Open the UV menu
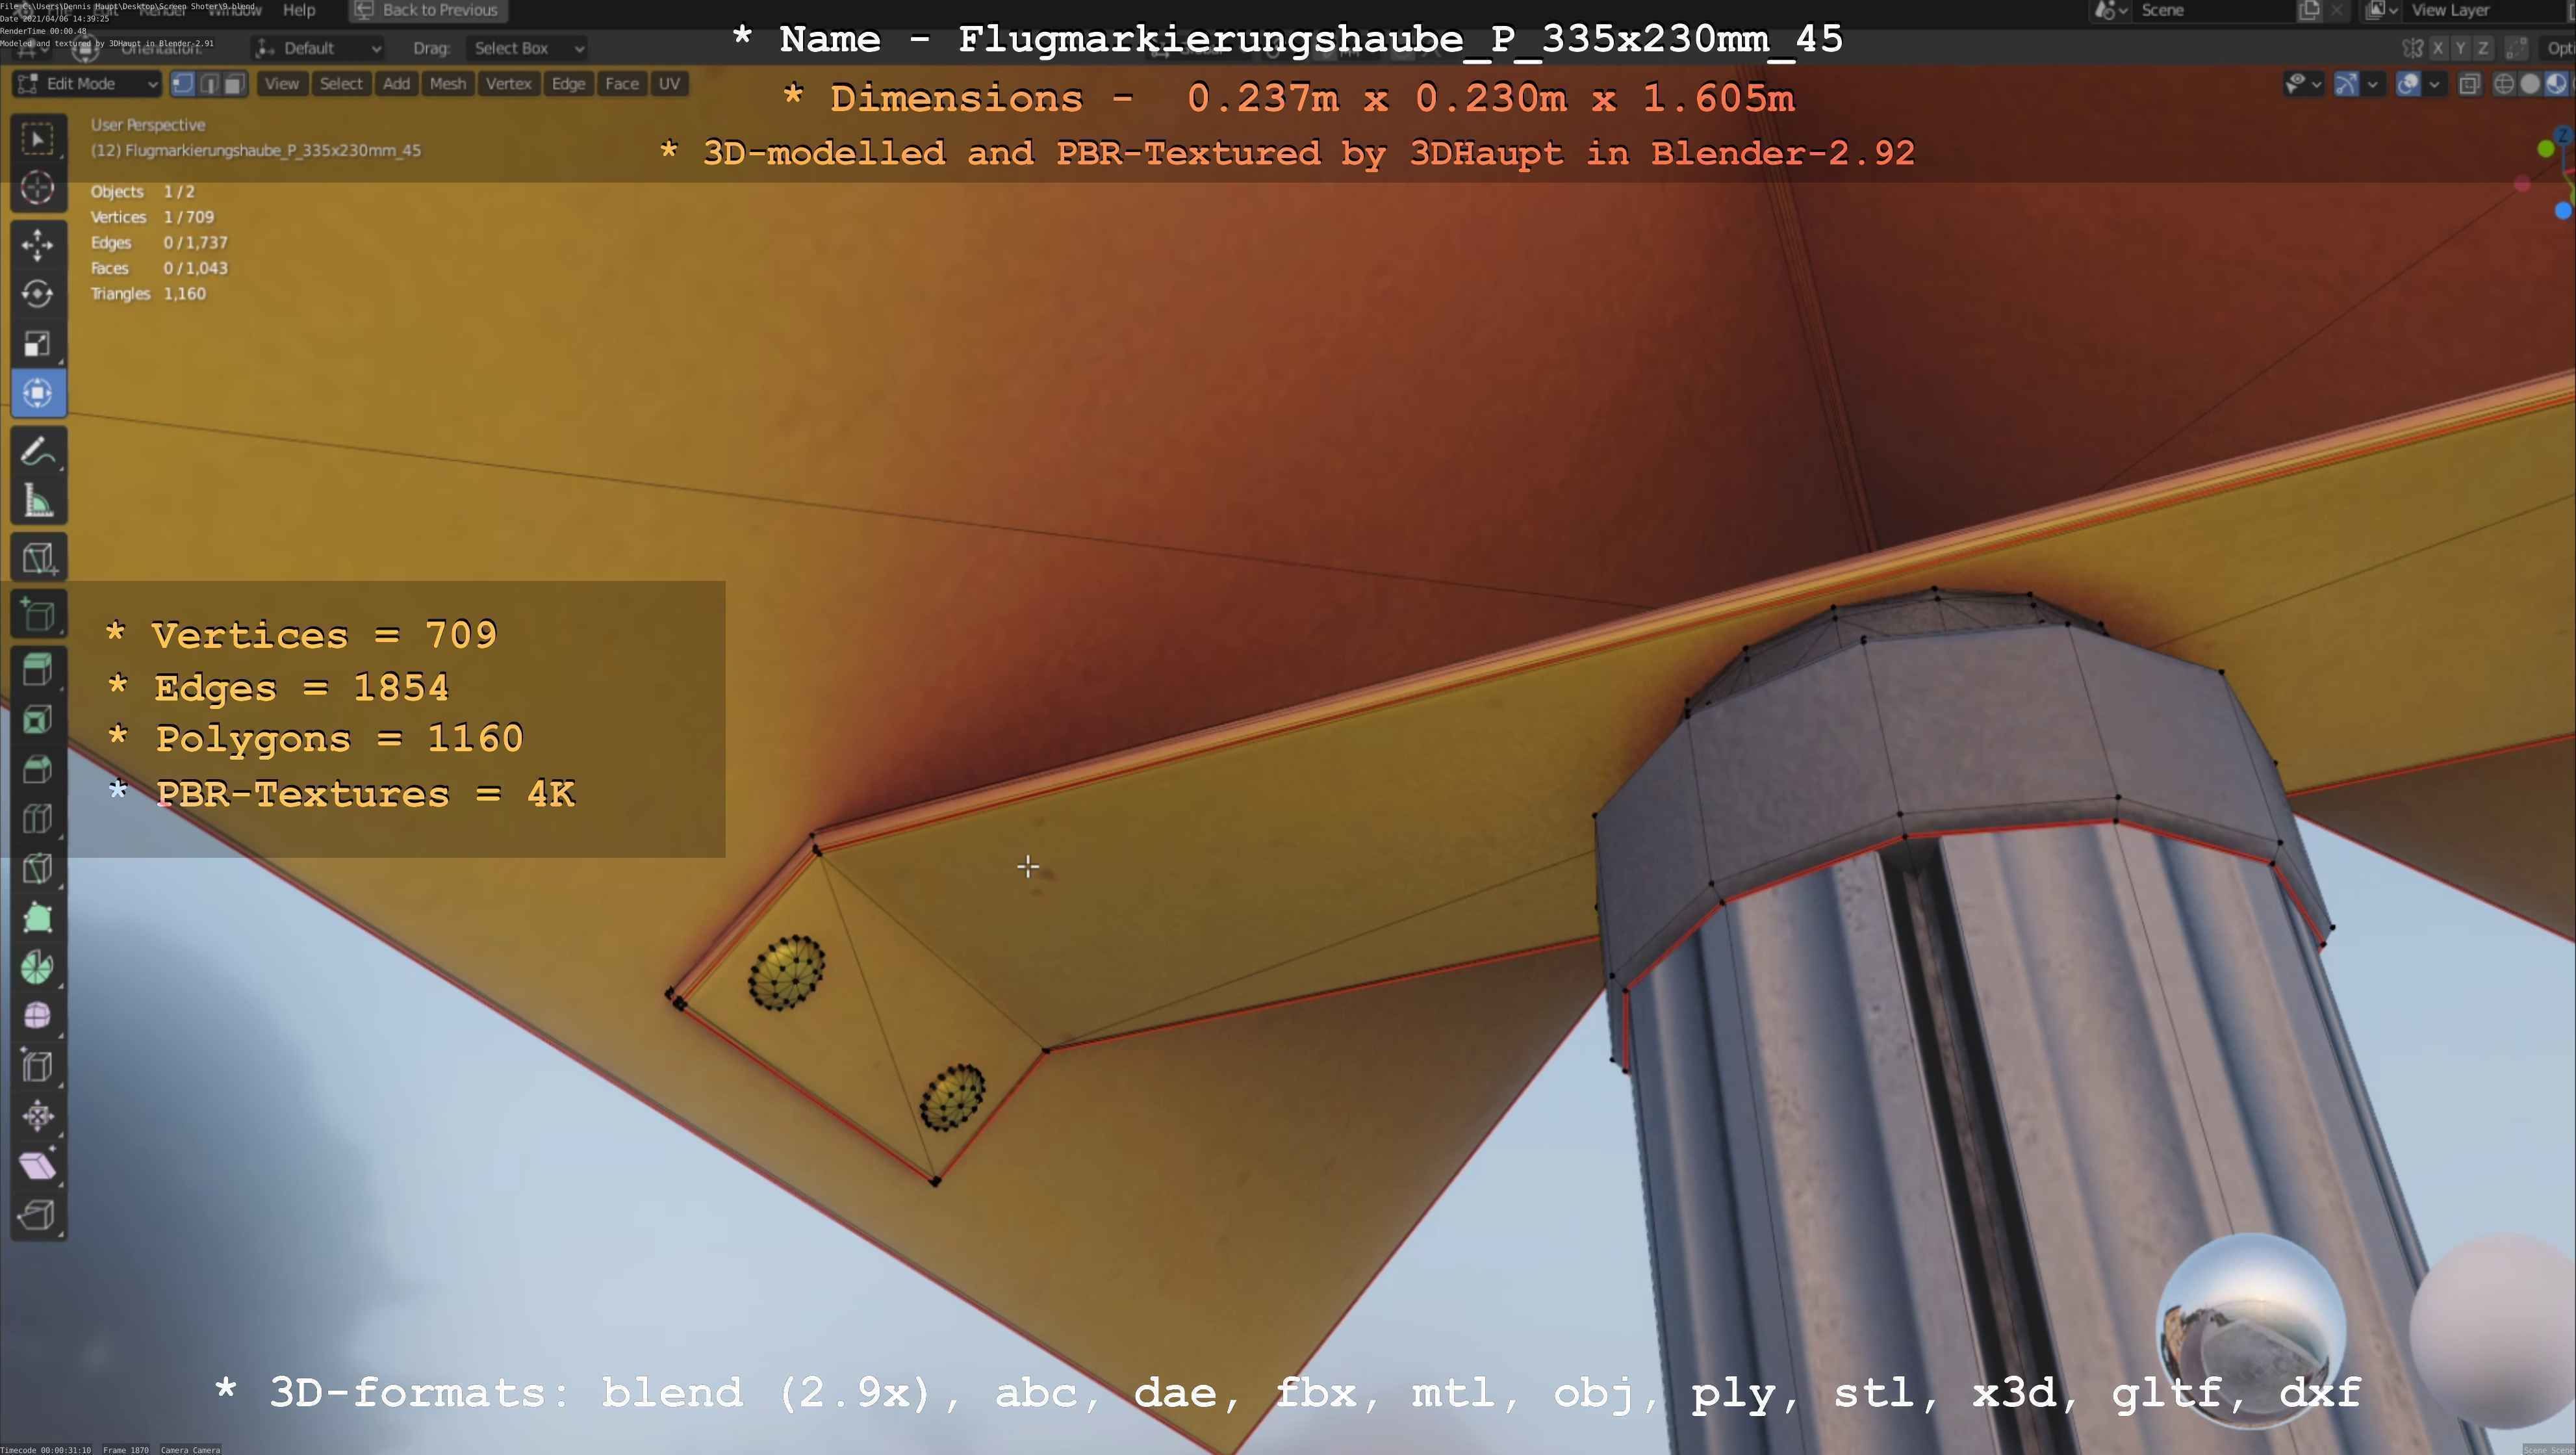 click(669, 84)
